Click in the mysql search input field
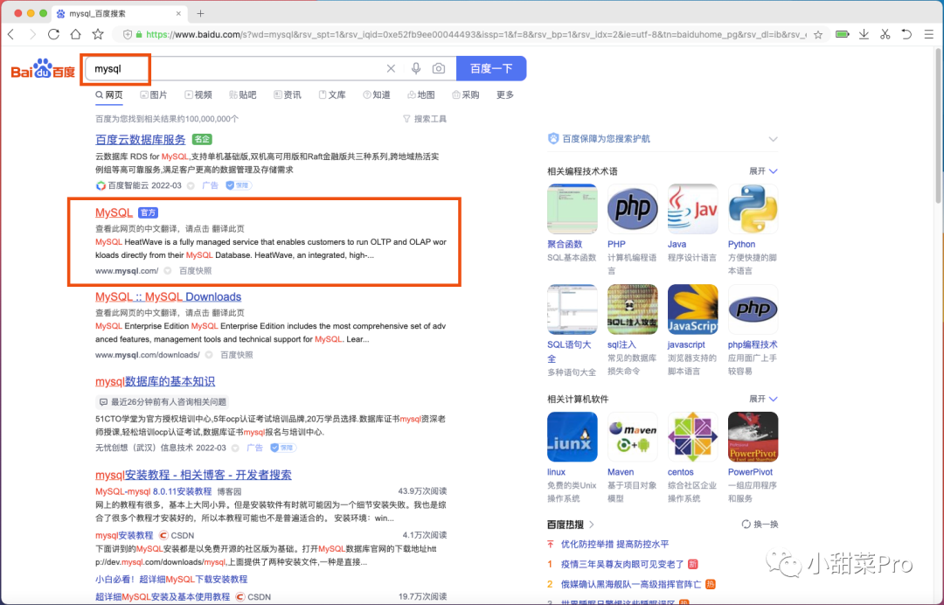The width and height of the screenshot is (944, 605). click(x=235, y=68)
